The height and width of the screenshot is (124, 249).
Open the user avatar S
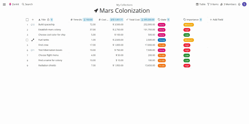[244, 4]
